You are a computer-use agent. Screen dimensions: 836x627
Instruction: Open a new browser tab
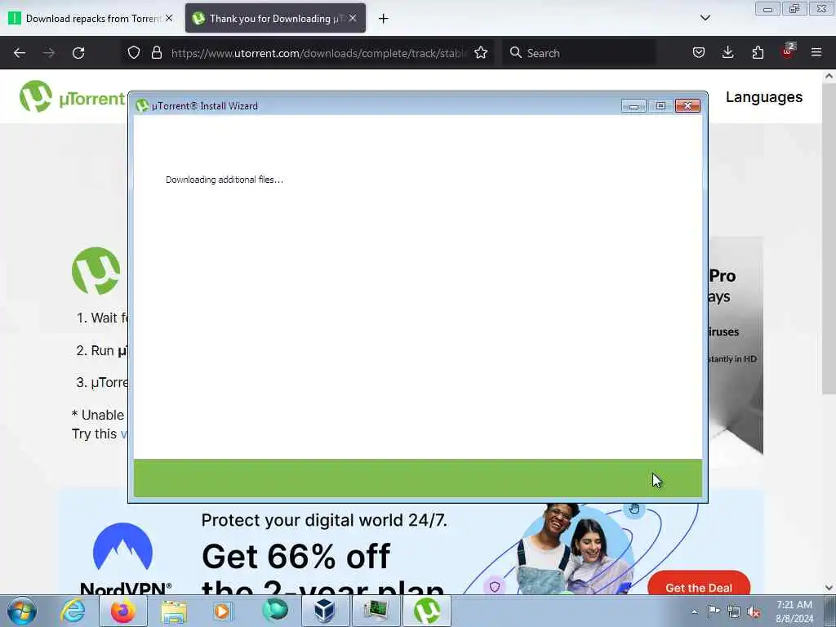[x=384, y=19]
